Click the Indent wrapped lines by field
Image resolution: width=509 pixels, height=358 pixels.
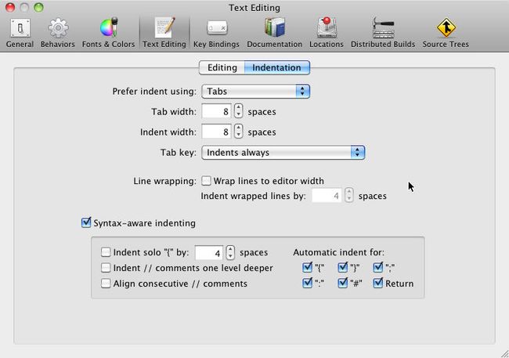coord(327,196)
